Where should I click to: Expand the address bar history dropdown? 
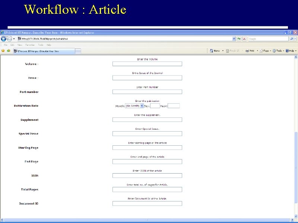click(x=234, y=38)
